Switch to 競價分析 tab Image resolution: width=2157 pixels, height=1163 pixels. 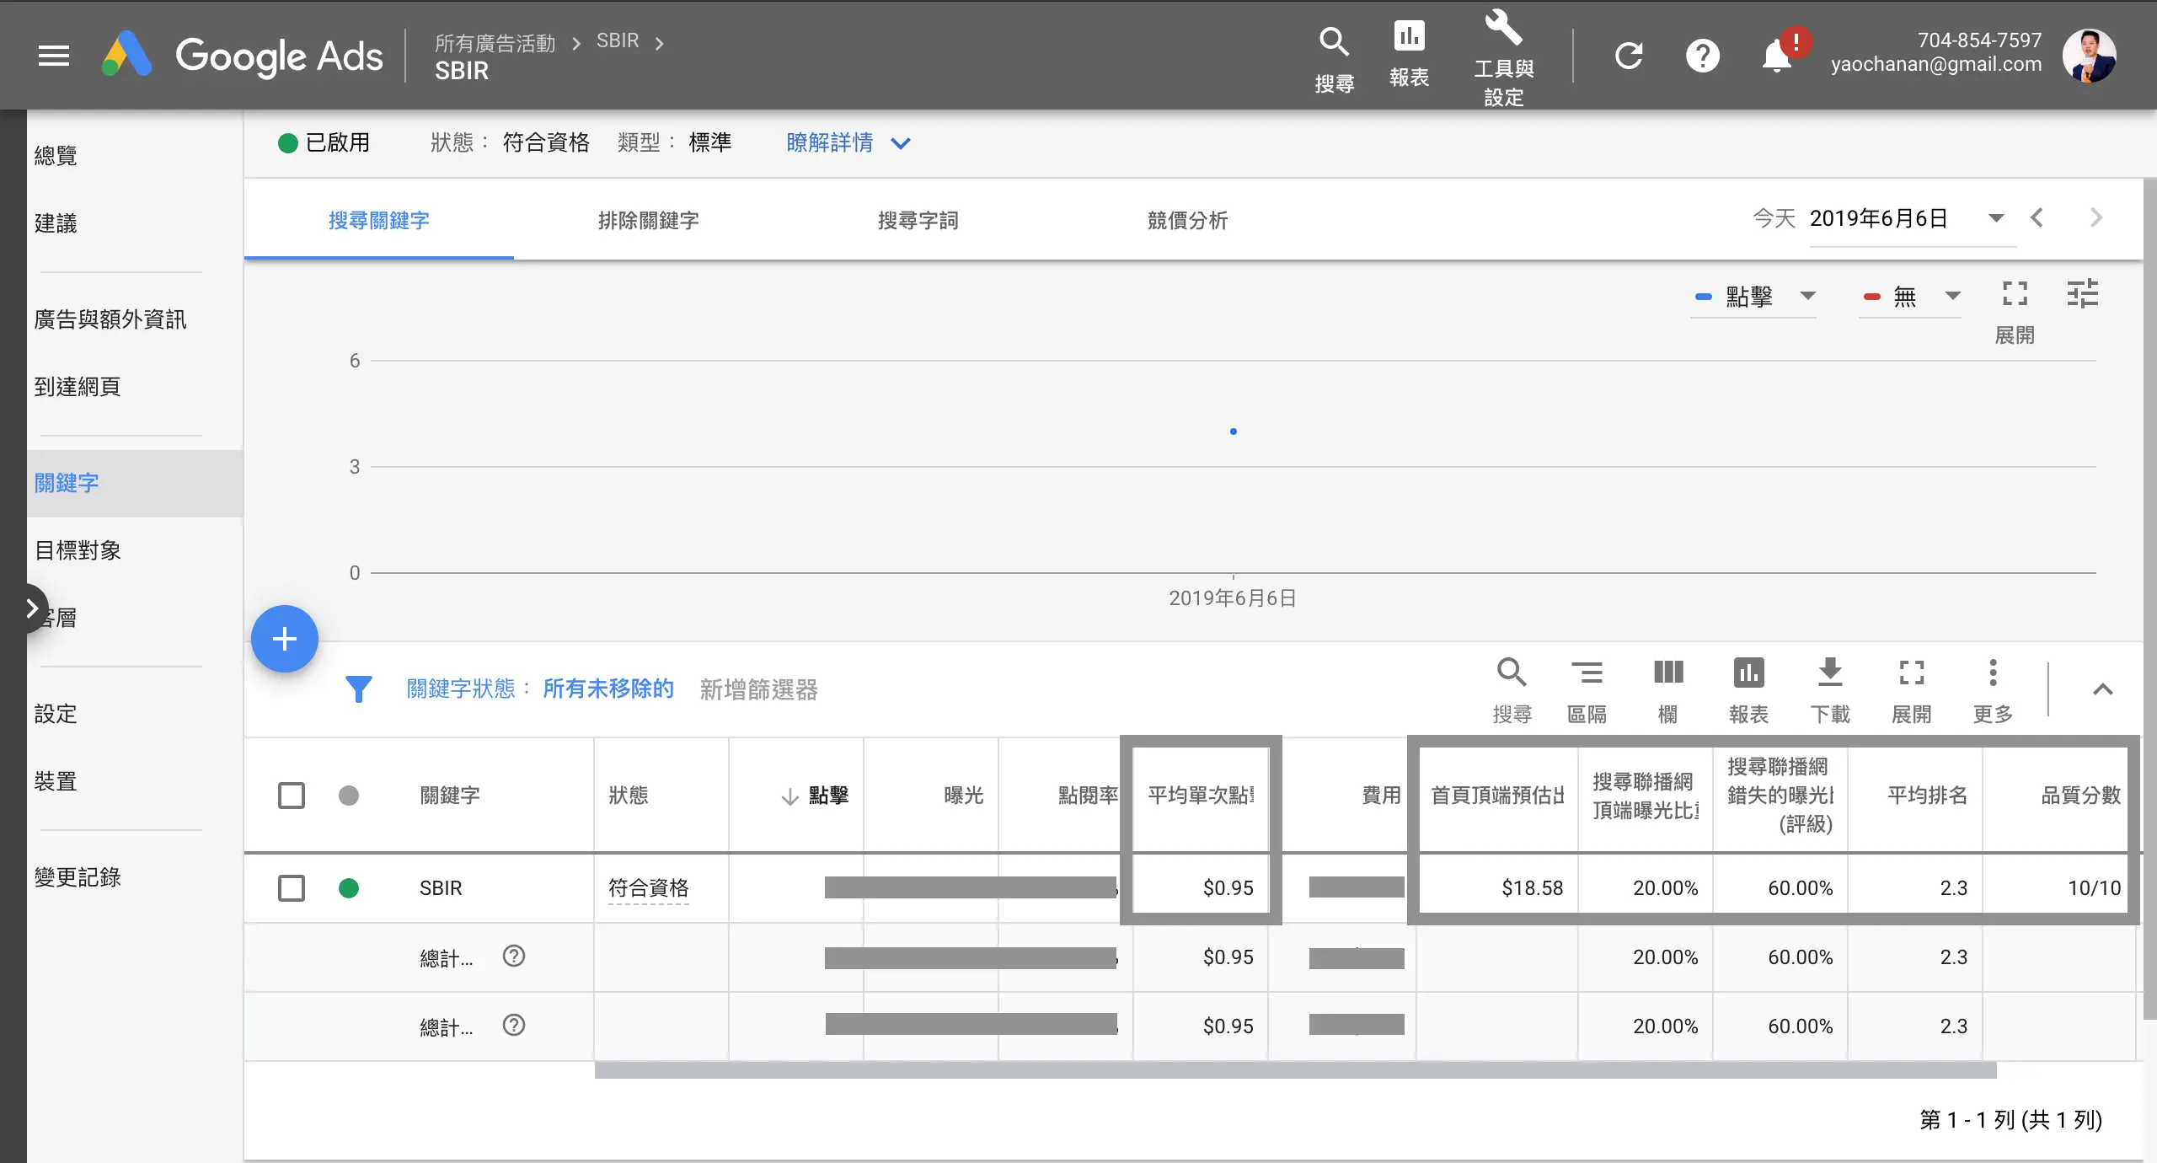(1188, 220)
